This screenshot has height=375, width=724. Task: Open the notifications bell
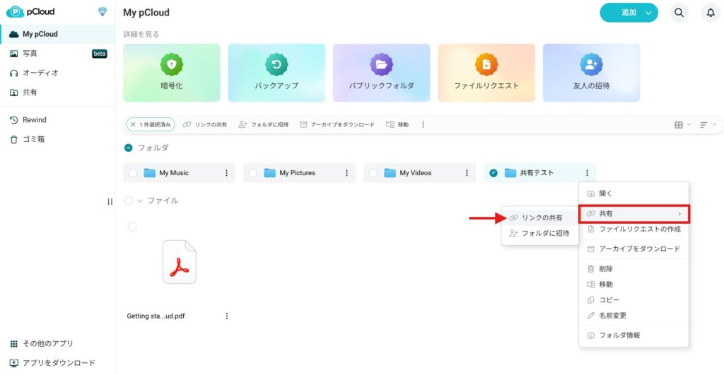click(711, 13)
